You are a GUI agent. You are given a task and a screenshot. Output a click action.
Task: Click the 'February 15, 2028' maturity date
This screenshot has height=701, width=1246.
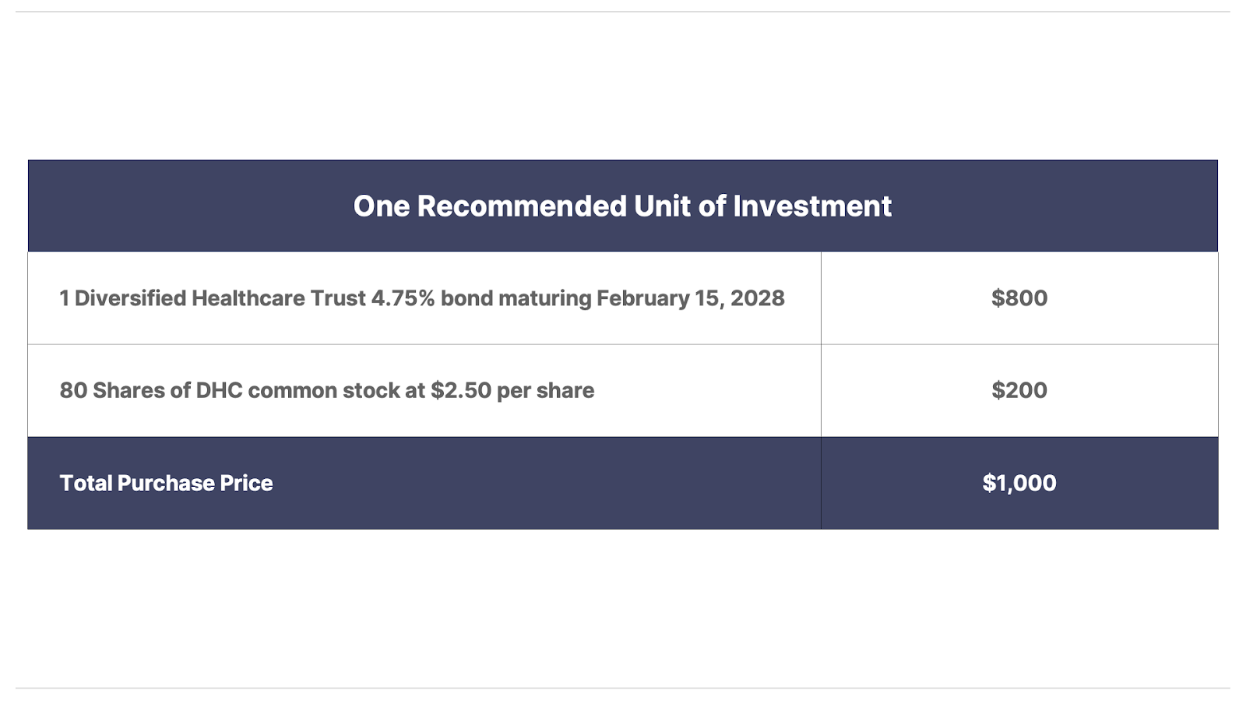tap(691, 298)
